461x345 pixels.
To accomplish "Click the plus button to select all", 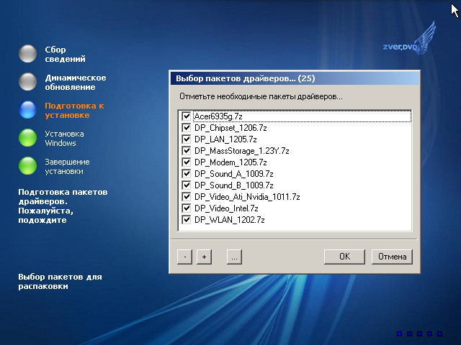I will [x=203, y=257].
